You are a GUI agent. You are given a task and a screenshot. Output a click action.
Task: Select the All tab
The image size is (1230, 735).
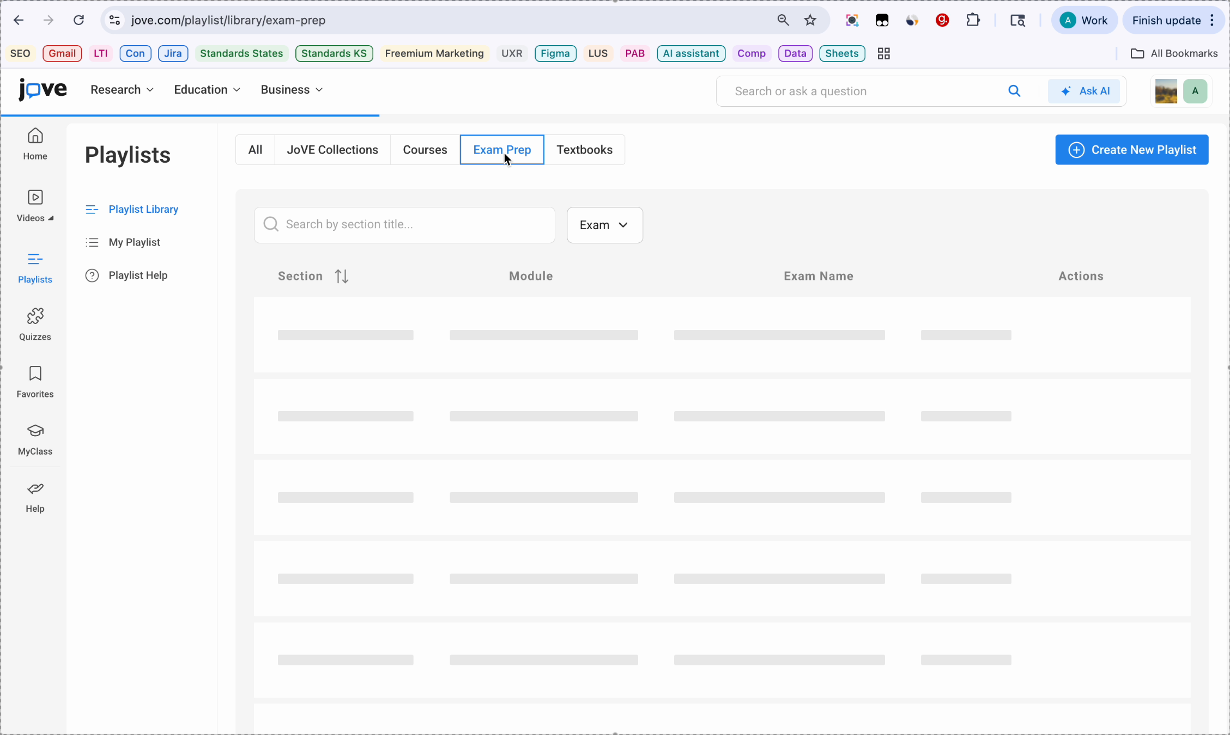tap(255, 150)
